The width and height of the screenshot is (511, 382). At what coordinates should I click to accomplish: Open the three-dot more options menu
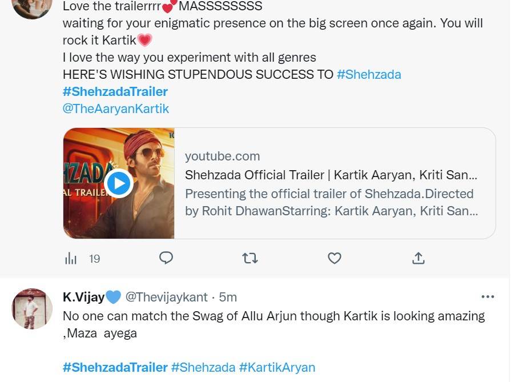click(488, 296)
